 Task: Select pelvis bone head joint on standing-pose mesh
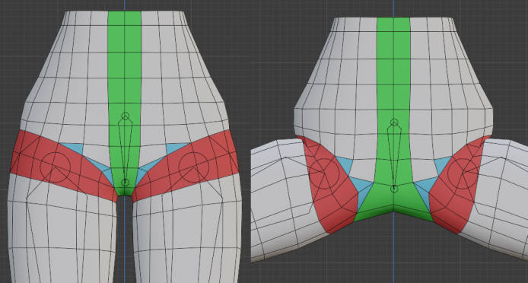126,116
